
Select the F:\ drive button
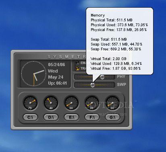coord(92,117)
